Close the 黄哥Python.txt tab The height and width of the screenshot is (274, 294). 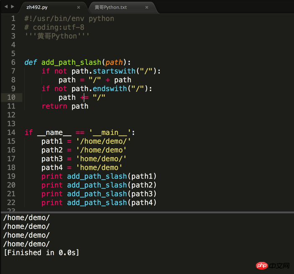tap(147, 8)
